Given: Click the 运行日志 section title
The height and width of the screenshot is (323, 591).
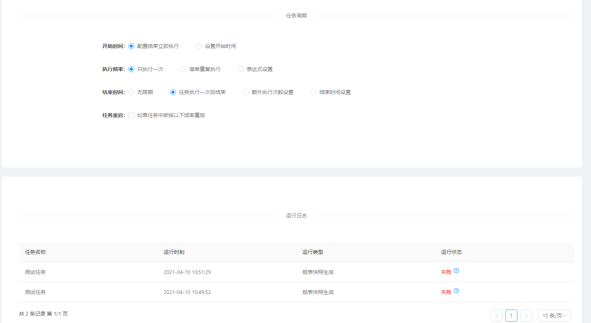Looking at the screenshot, I should coord(296,216).
